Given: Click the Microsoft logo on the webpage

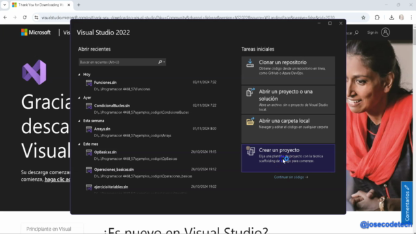Looking at the screenshot, I should 36,32.
